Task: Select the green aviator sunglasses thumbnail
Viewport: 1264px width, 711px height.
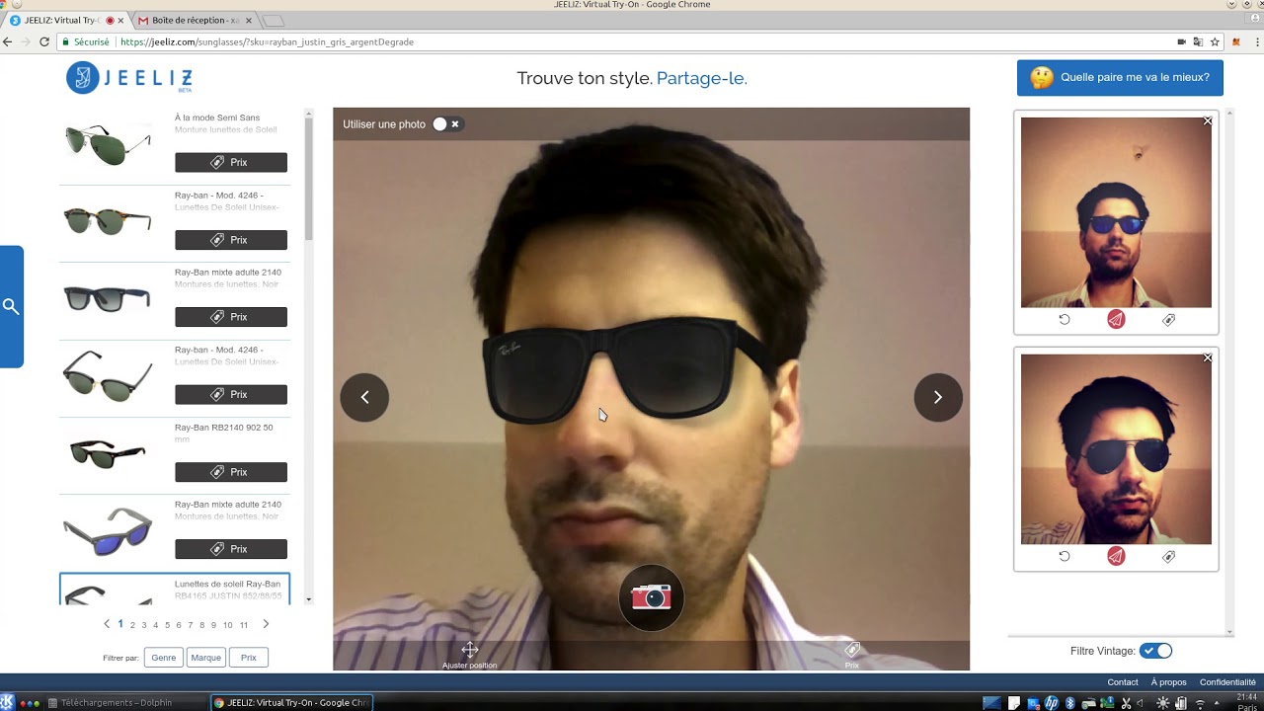Action: (108, 144)
